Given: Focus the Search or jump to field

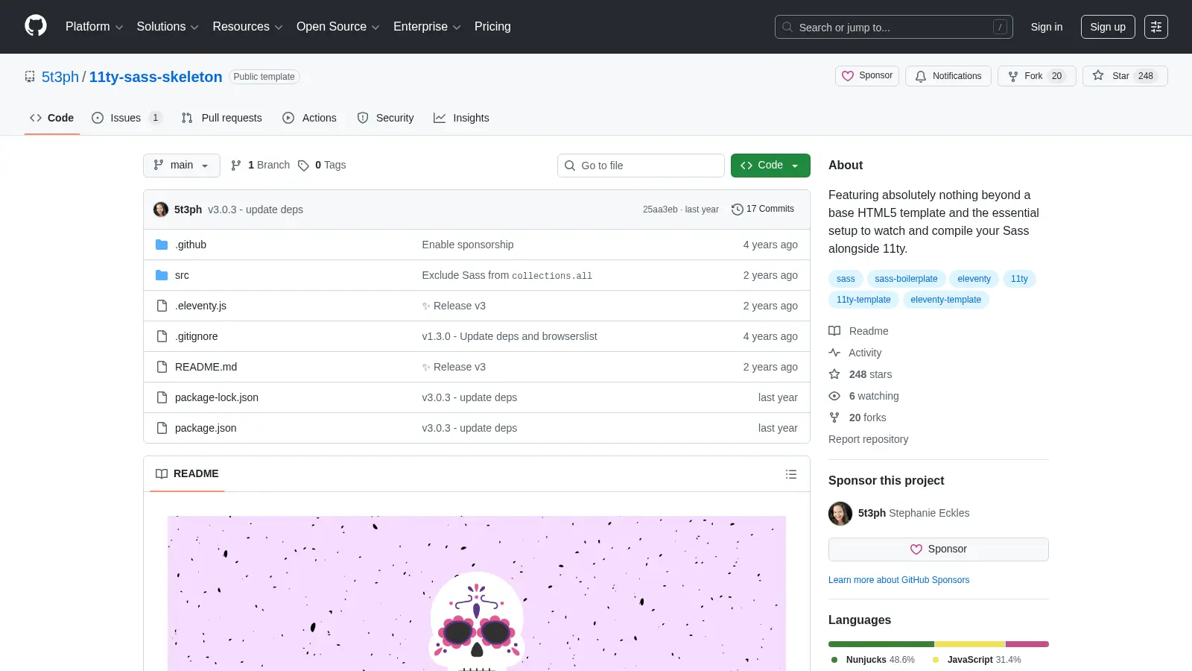Looking at the screenshot, I should [894, 27].
